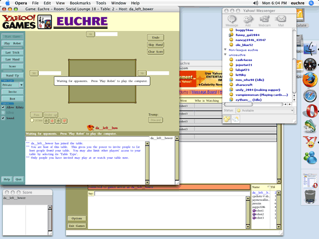The height and width of the screenshot is (239, 319).
Task: Click the Options button in lobby
Action: coord(76,219)
